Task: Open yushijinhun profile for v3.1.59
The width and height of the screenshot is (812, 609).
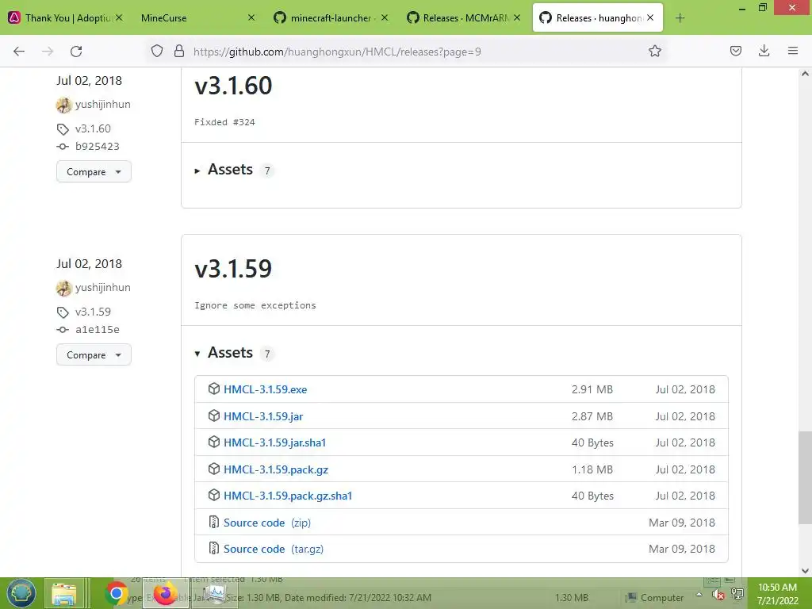Action: pos(102,287)
